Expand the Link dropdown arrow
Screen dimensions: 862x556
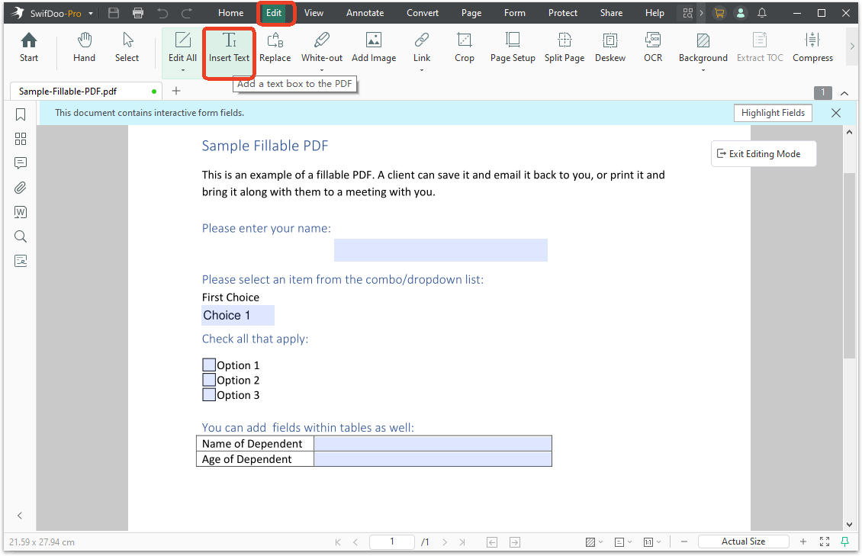(x=422, y=70)
